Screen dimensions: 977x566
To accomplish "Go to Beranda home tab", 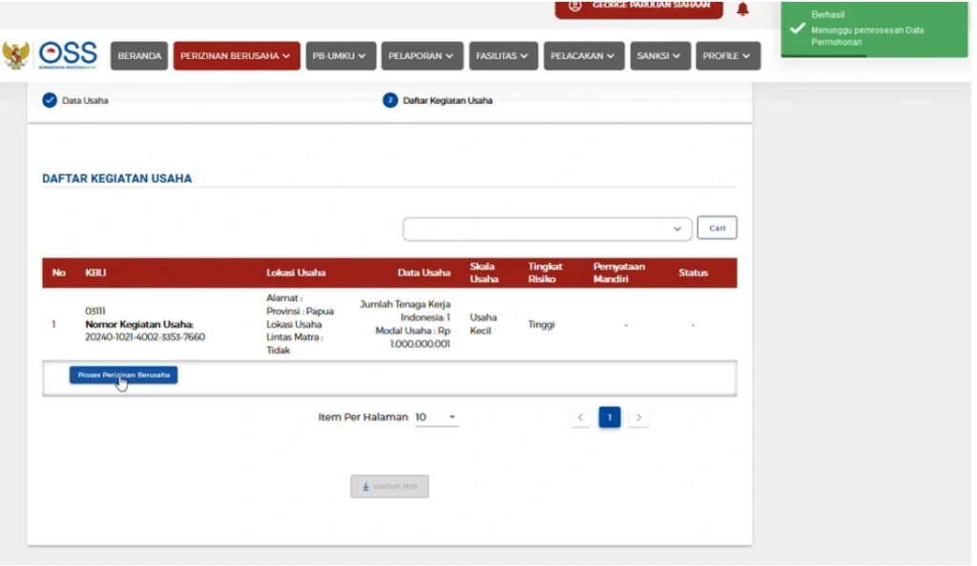I will [139, 56].
